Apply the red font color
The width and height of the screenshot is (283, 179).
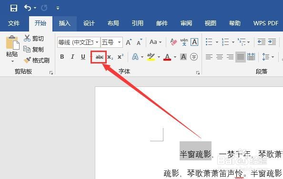tap(167, 57)
